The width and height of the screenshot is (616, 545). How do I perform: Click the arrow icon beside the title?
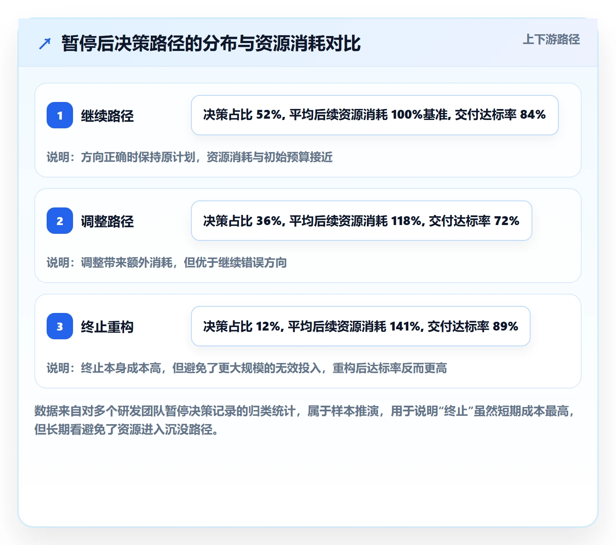[x=45, y=44]
